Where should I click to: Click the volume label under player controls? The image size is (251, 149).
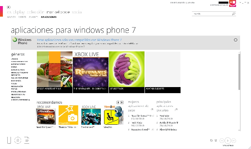click(228, 145)
